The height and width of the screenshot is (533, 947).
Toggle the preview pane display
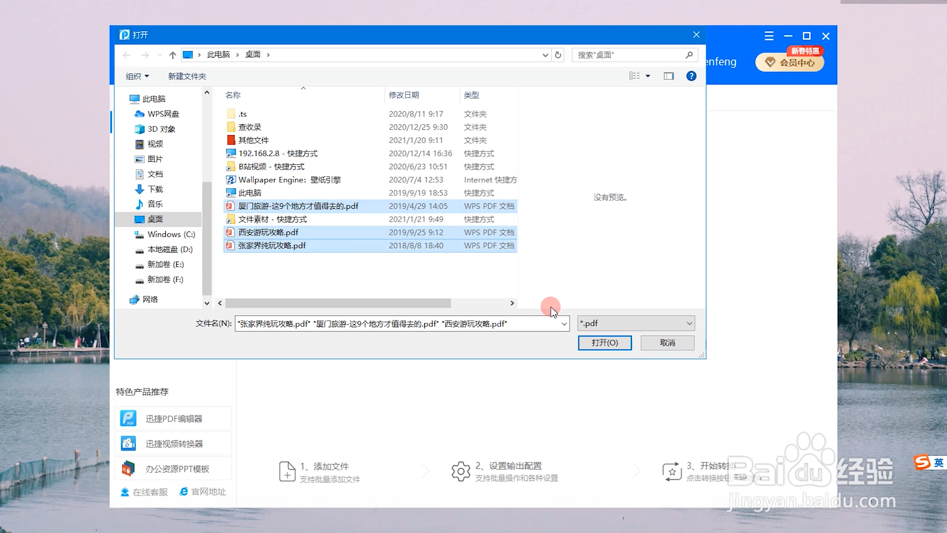(x=668, y=76)
